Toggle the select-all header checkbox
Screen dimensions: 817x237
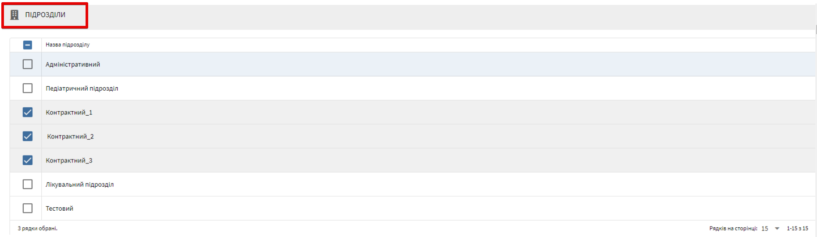[x=28, y=45]
